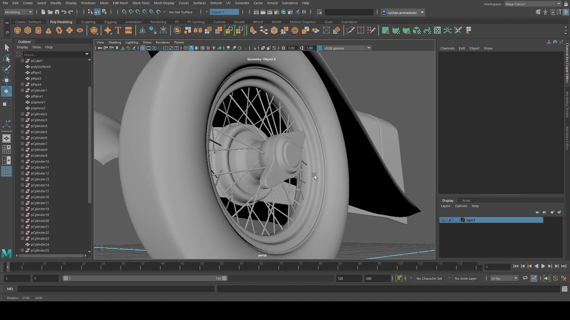Switch to the Rotate tool

(x=7, y=92)
